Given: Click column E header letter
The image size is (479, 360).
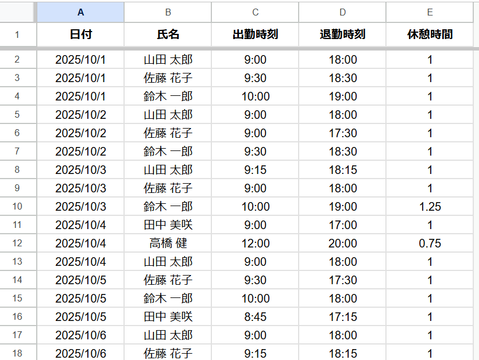Looking at the screenshot, I should [430, 12].
